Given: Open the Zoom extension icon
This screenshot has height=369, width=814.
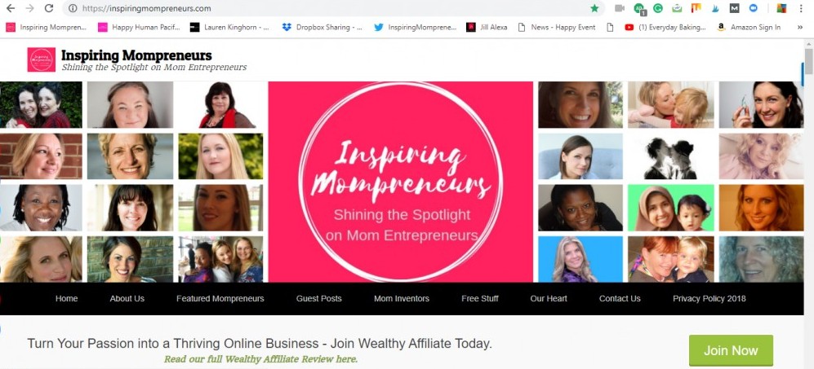Looking at the screenshot, I should pyautogui.click(x=753, y=8).
